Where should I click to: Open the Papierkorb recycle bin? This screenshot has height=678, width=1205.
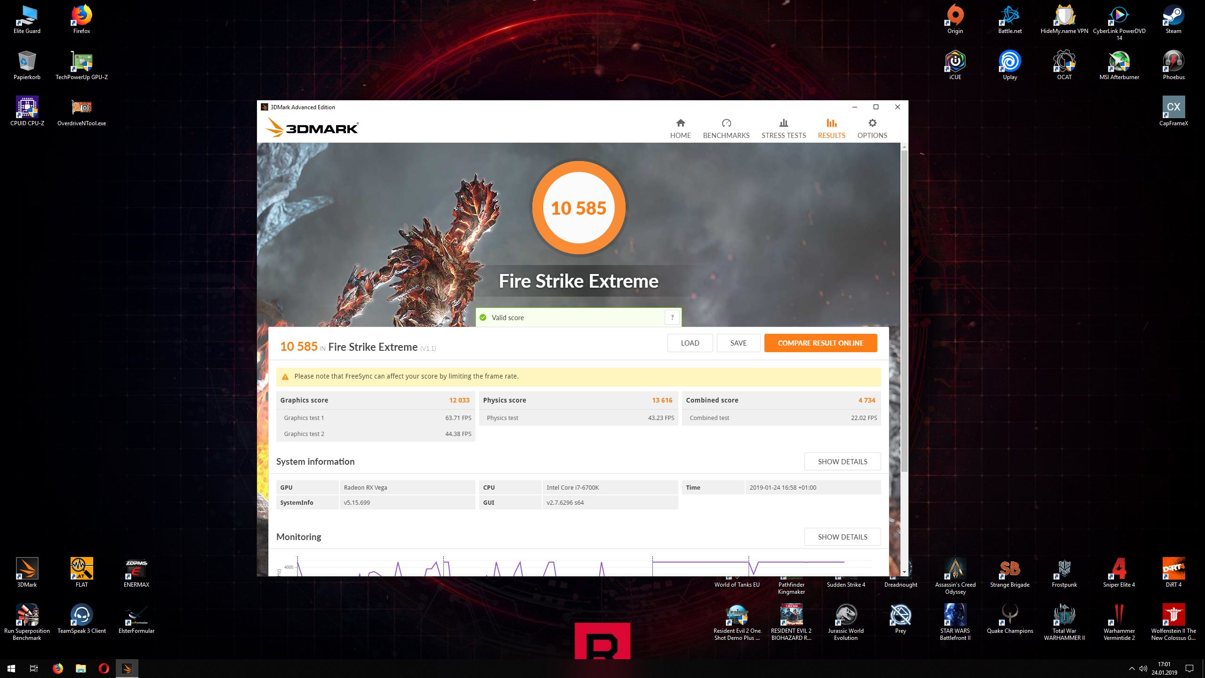click(x=27, y=66)
